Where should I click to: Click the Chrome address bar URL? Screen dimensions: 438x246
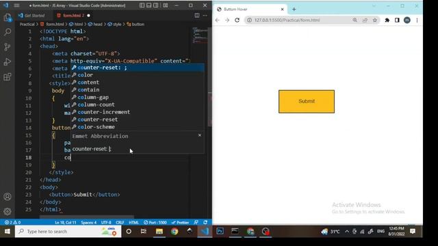(287, 20)
